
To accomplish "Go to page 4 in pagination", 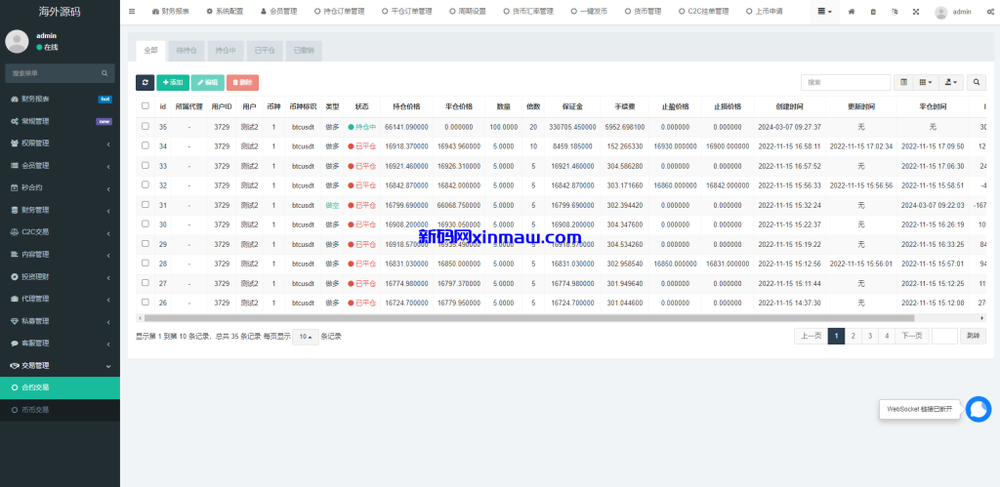I will [x=887, y=336].
